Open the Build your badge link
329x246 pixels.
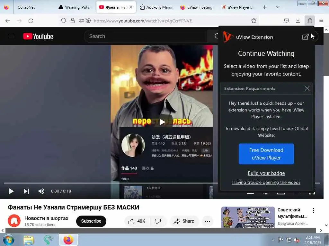click(266, 173)
